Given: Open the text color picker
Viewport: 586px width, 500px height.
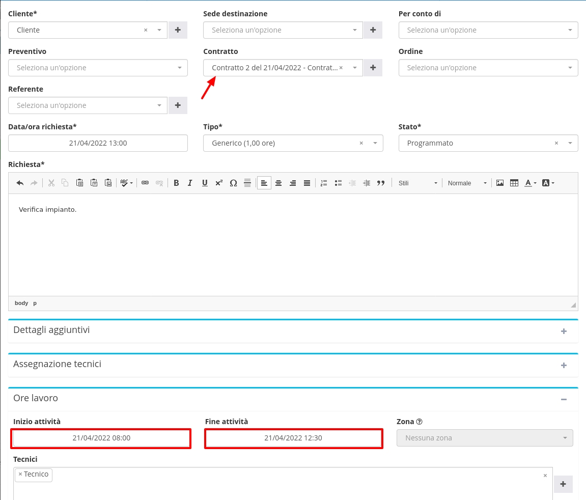Looking at the screenshot, I should 531,183.
